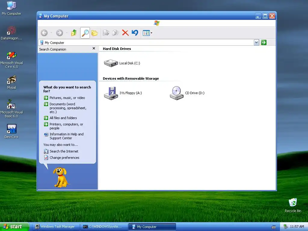Search for Printers, computers, or people
This screenshot has height=231, width=308.
(x=64, y=126)
